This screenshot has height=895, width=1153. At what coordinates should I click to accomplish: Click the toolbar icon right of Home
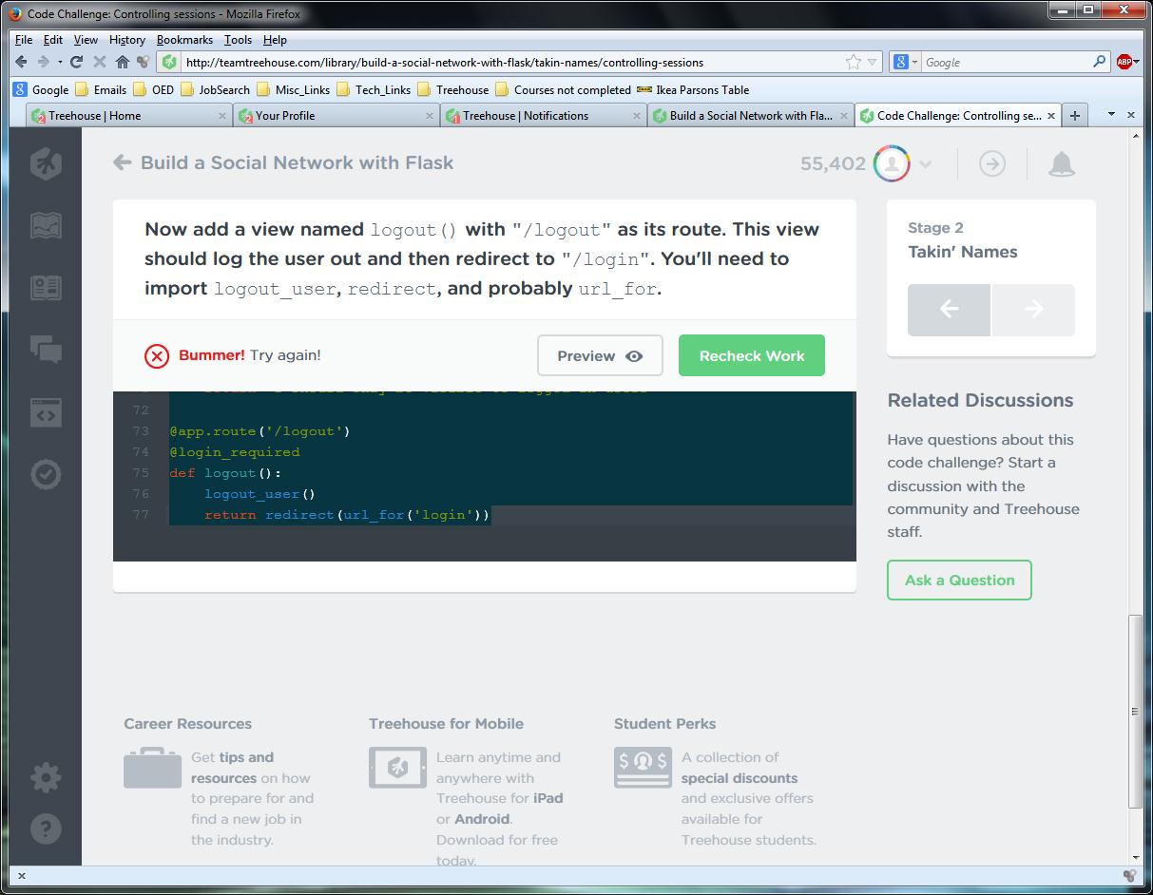pyautogui.click(x=143, y=62)
